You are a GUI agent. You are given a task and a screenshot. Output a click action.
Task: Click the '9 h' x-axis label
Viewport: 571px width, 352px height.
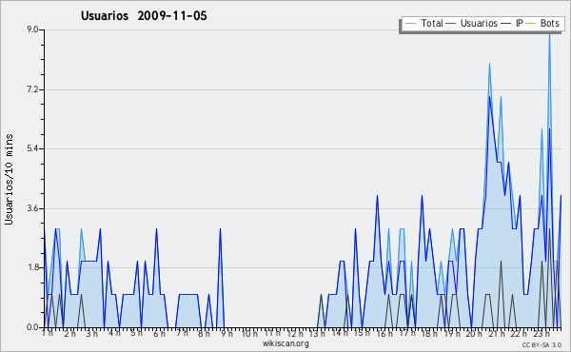tap(226, 333)
